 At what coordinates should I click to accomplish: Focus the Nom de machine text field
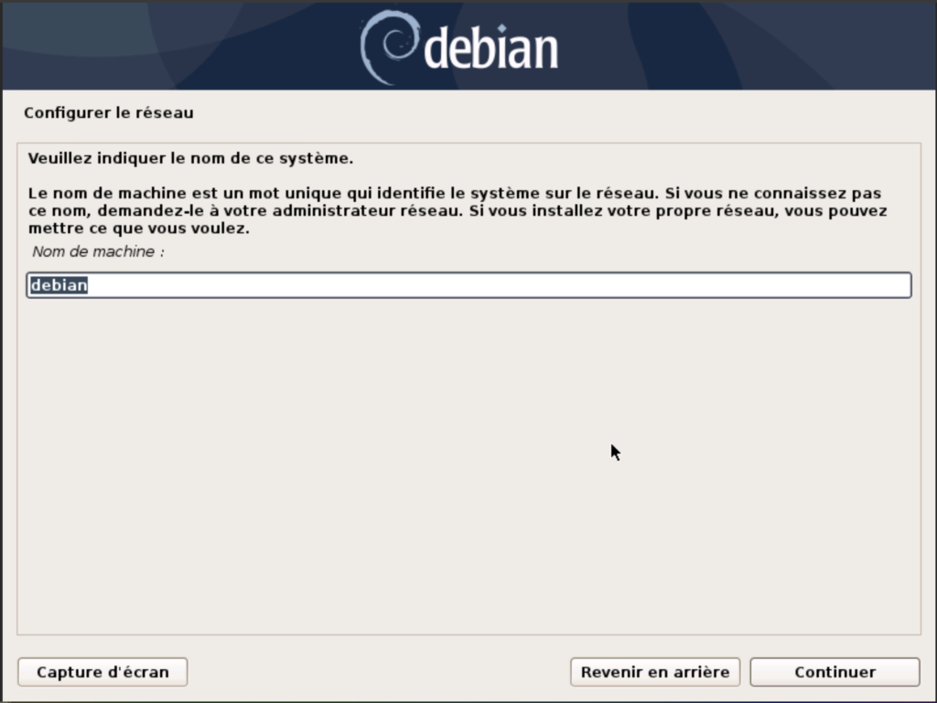(469, 285)
